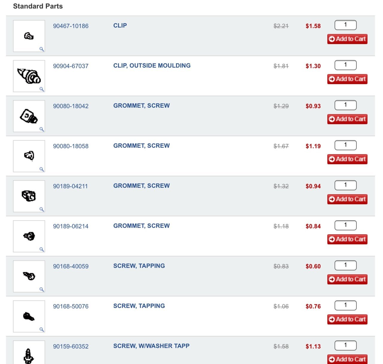The width and height of the screenshot is (383, 364).
Task: Click magnifier icon on 90467-10186 clip thumbnail
Action: coord(42,49)
